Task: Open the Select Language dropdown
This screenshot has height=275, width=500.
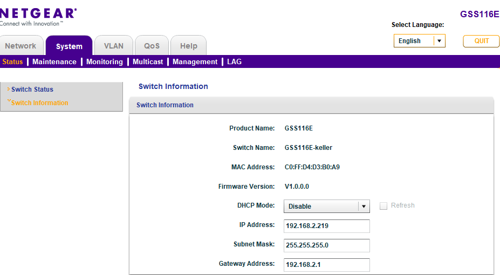Action: click(419, 41)
